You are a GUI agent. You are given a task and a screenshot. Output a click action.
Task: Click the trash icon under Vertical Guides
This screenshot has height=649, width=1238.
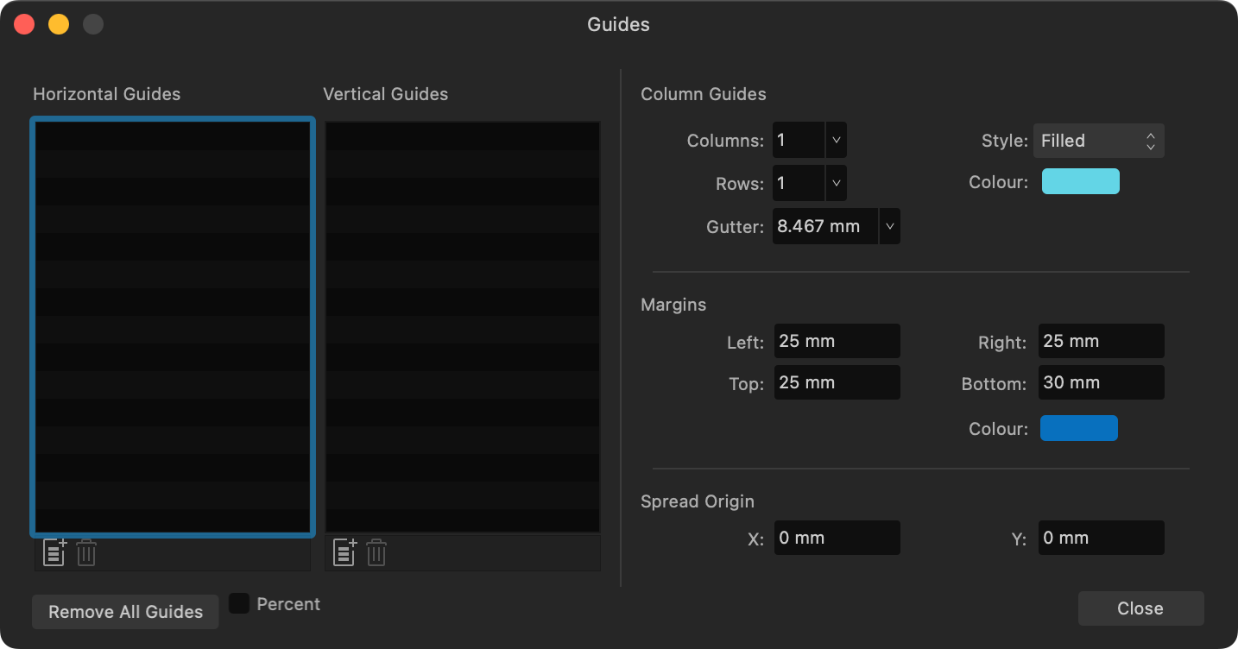376,552
